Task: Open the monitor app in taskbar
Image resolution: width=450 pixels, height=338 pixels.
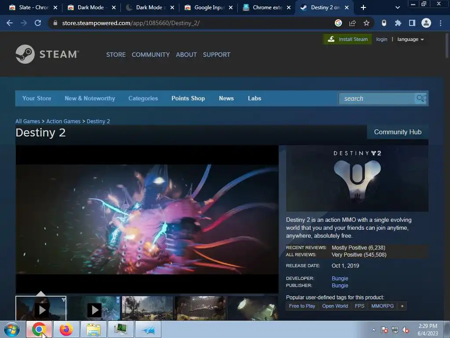Action: [121, 329]
